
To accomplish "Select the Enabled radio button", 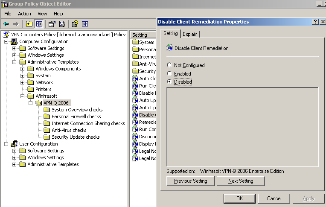I will [169, 74].
